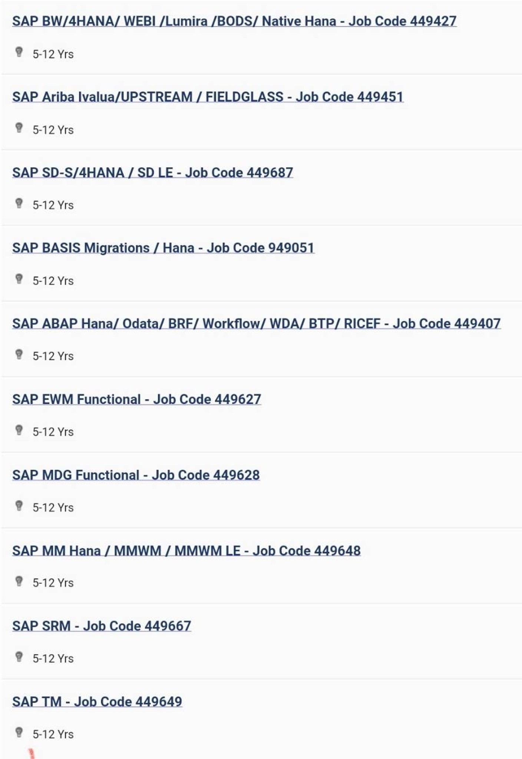The image size is (522, 759).
Task: Open SAP MDG Functional Job Code 449628
Action: point(136,475)
